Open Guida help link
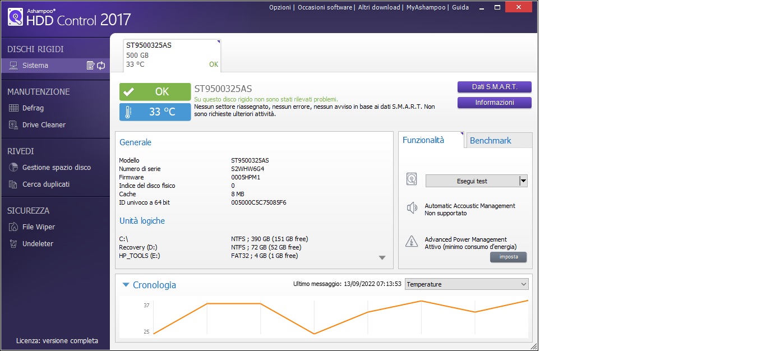 461,7
